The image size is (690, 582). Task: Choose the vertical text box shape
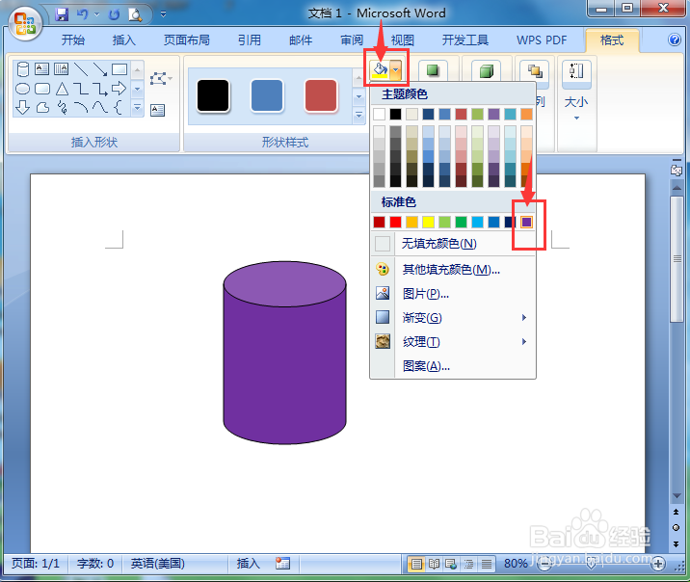[61, 68]
